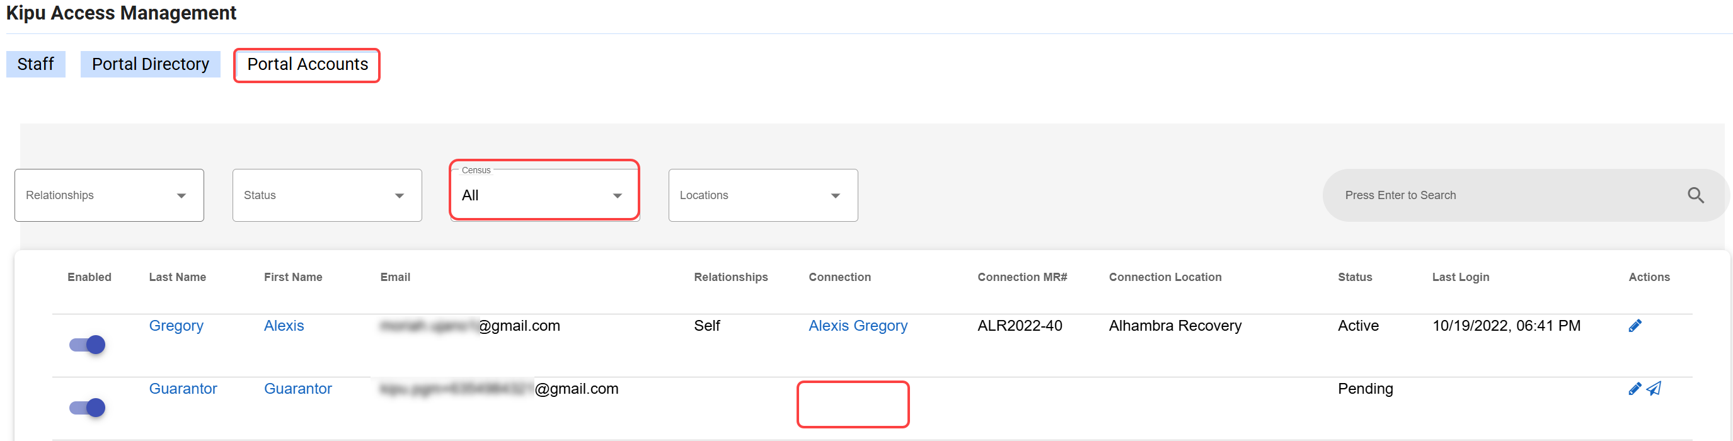1733x441 pixels.
Task: Toggle Enabled switch for Gregory row
Action: click(x=88, y=345)
